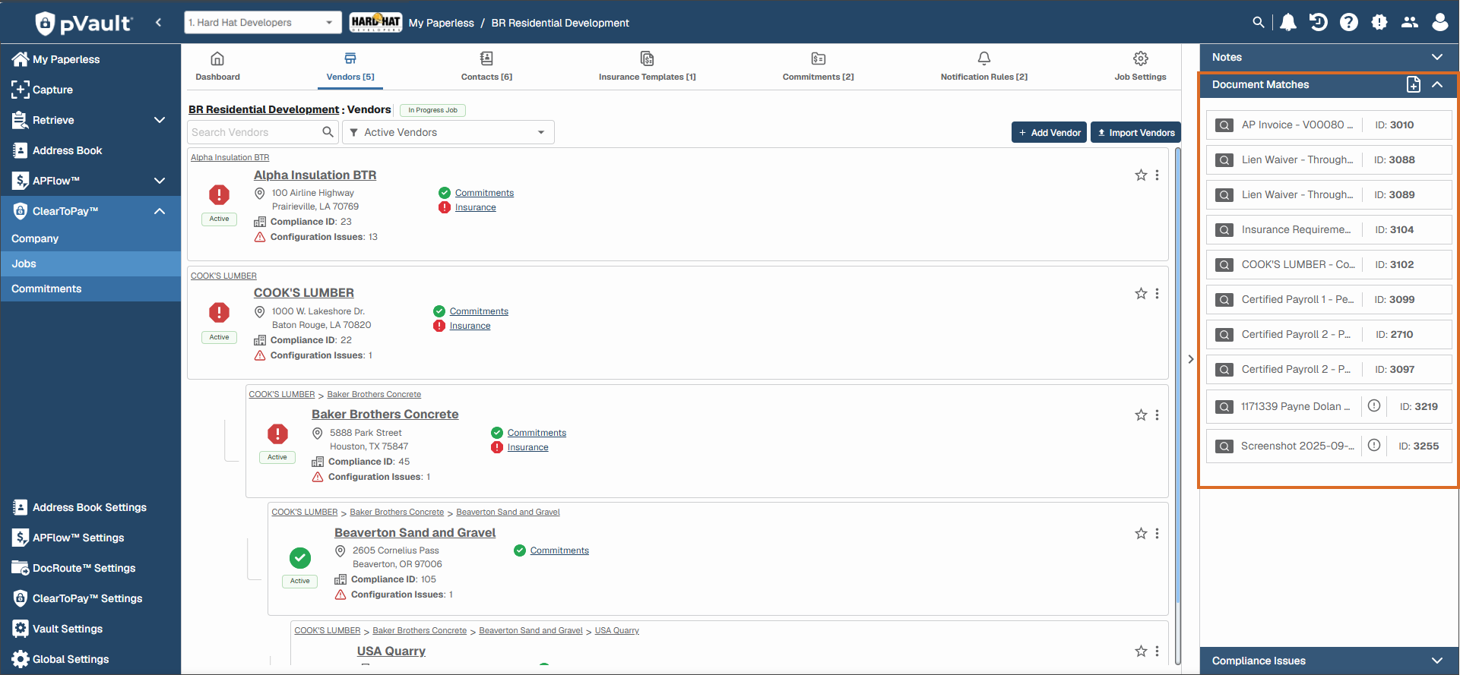Viewport: 1460px width, 675px height.
Task: Favorite COOK'S LUMBER with the star
Action: pos(1141,294)
